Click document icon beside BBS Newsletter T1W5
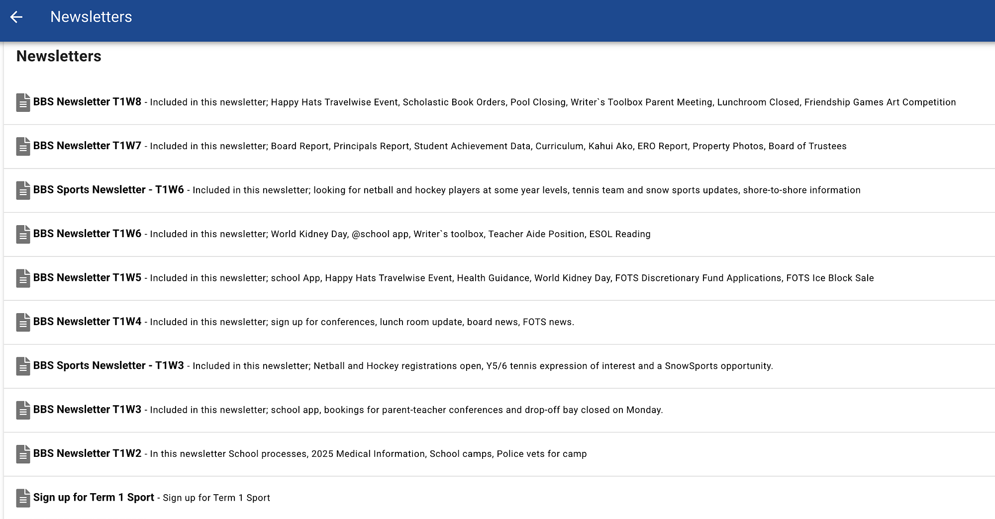This screenshot has width=995, height=519. coord(23,278)
